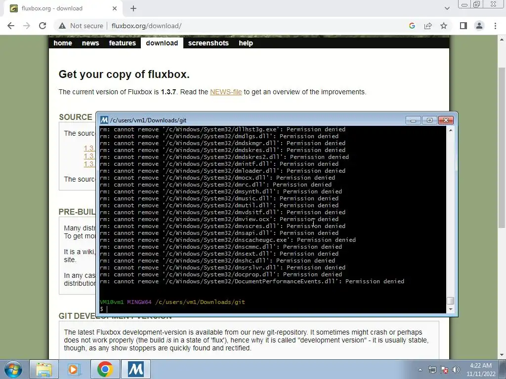Open the NEWS-file link
This screenshot has height=379, width=506.
click(226, 92)
